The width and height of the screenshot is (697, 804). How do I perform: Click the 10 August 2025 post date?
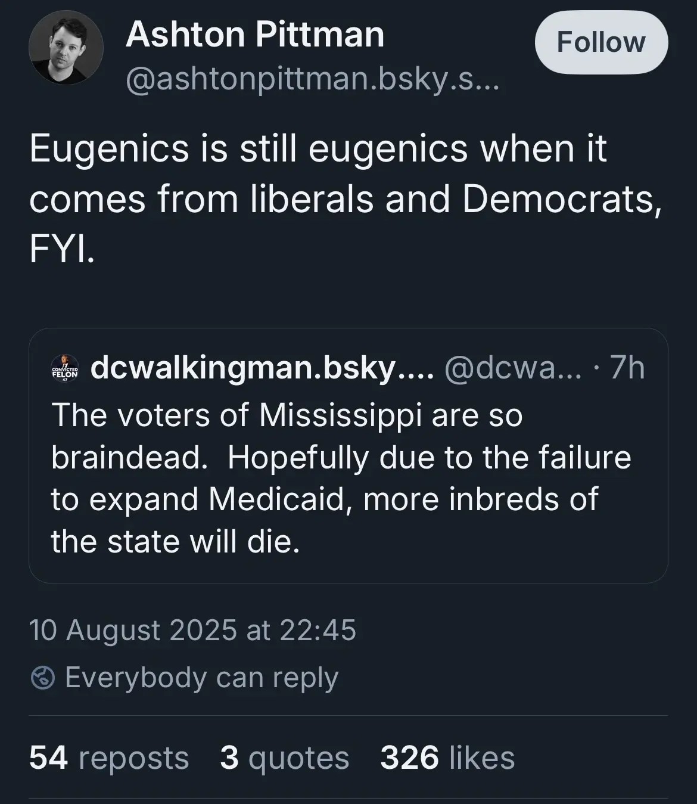click(192, 630)
